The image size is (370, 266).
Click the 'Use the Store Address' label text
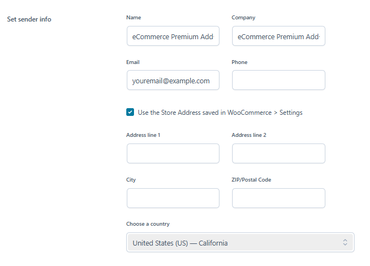pos(220,113)
